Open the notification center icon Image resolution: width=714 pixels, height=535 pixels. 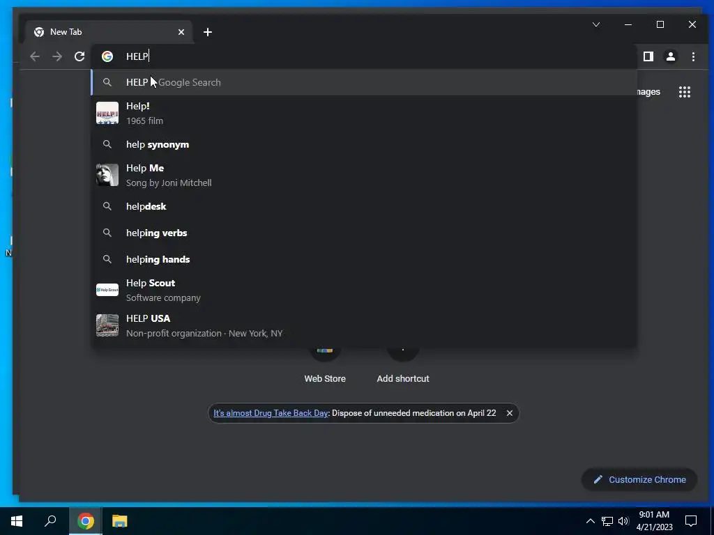tap(691, 521)
